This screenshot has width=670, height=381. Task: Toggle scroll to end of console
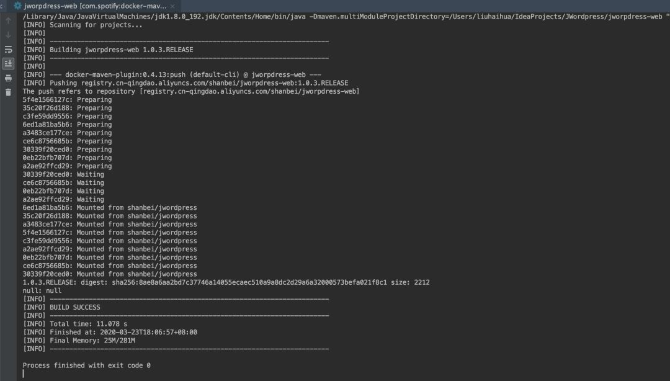8,64
